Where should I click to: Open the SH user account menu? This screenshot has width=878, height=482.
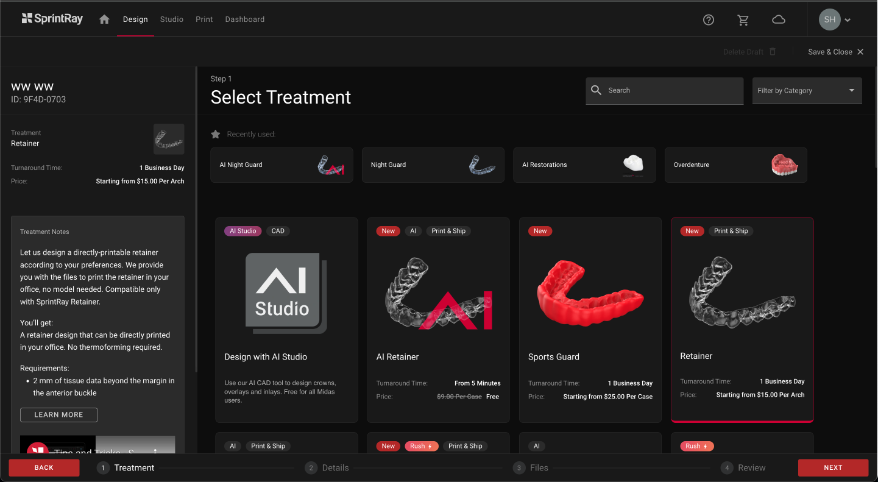[x=835, y=19]
